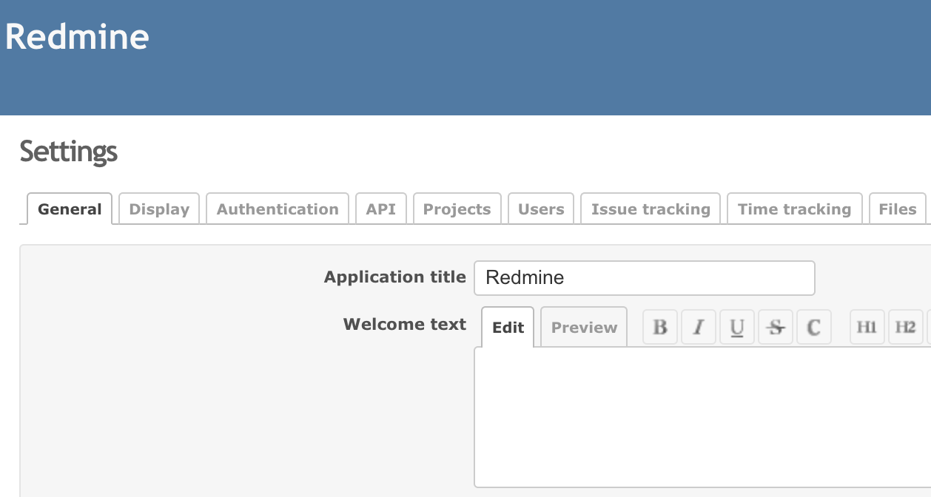This screenshot has width=931, height=497.
Task: Go to the API tab
Action: pos(381,209)
